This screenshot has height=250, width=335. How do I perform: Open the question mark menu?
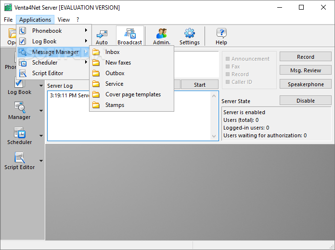point(78,20)
